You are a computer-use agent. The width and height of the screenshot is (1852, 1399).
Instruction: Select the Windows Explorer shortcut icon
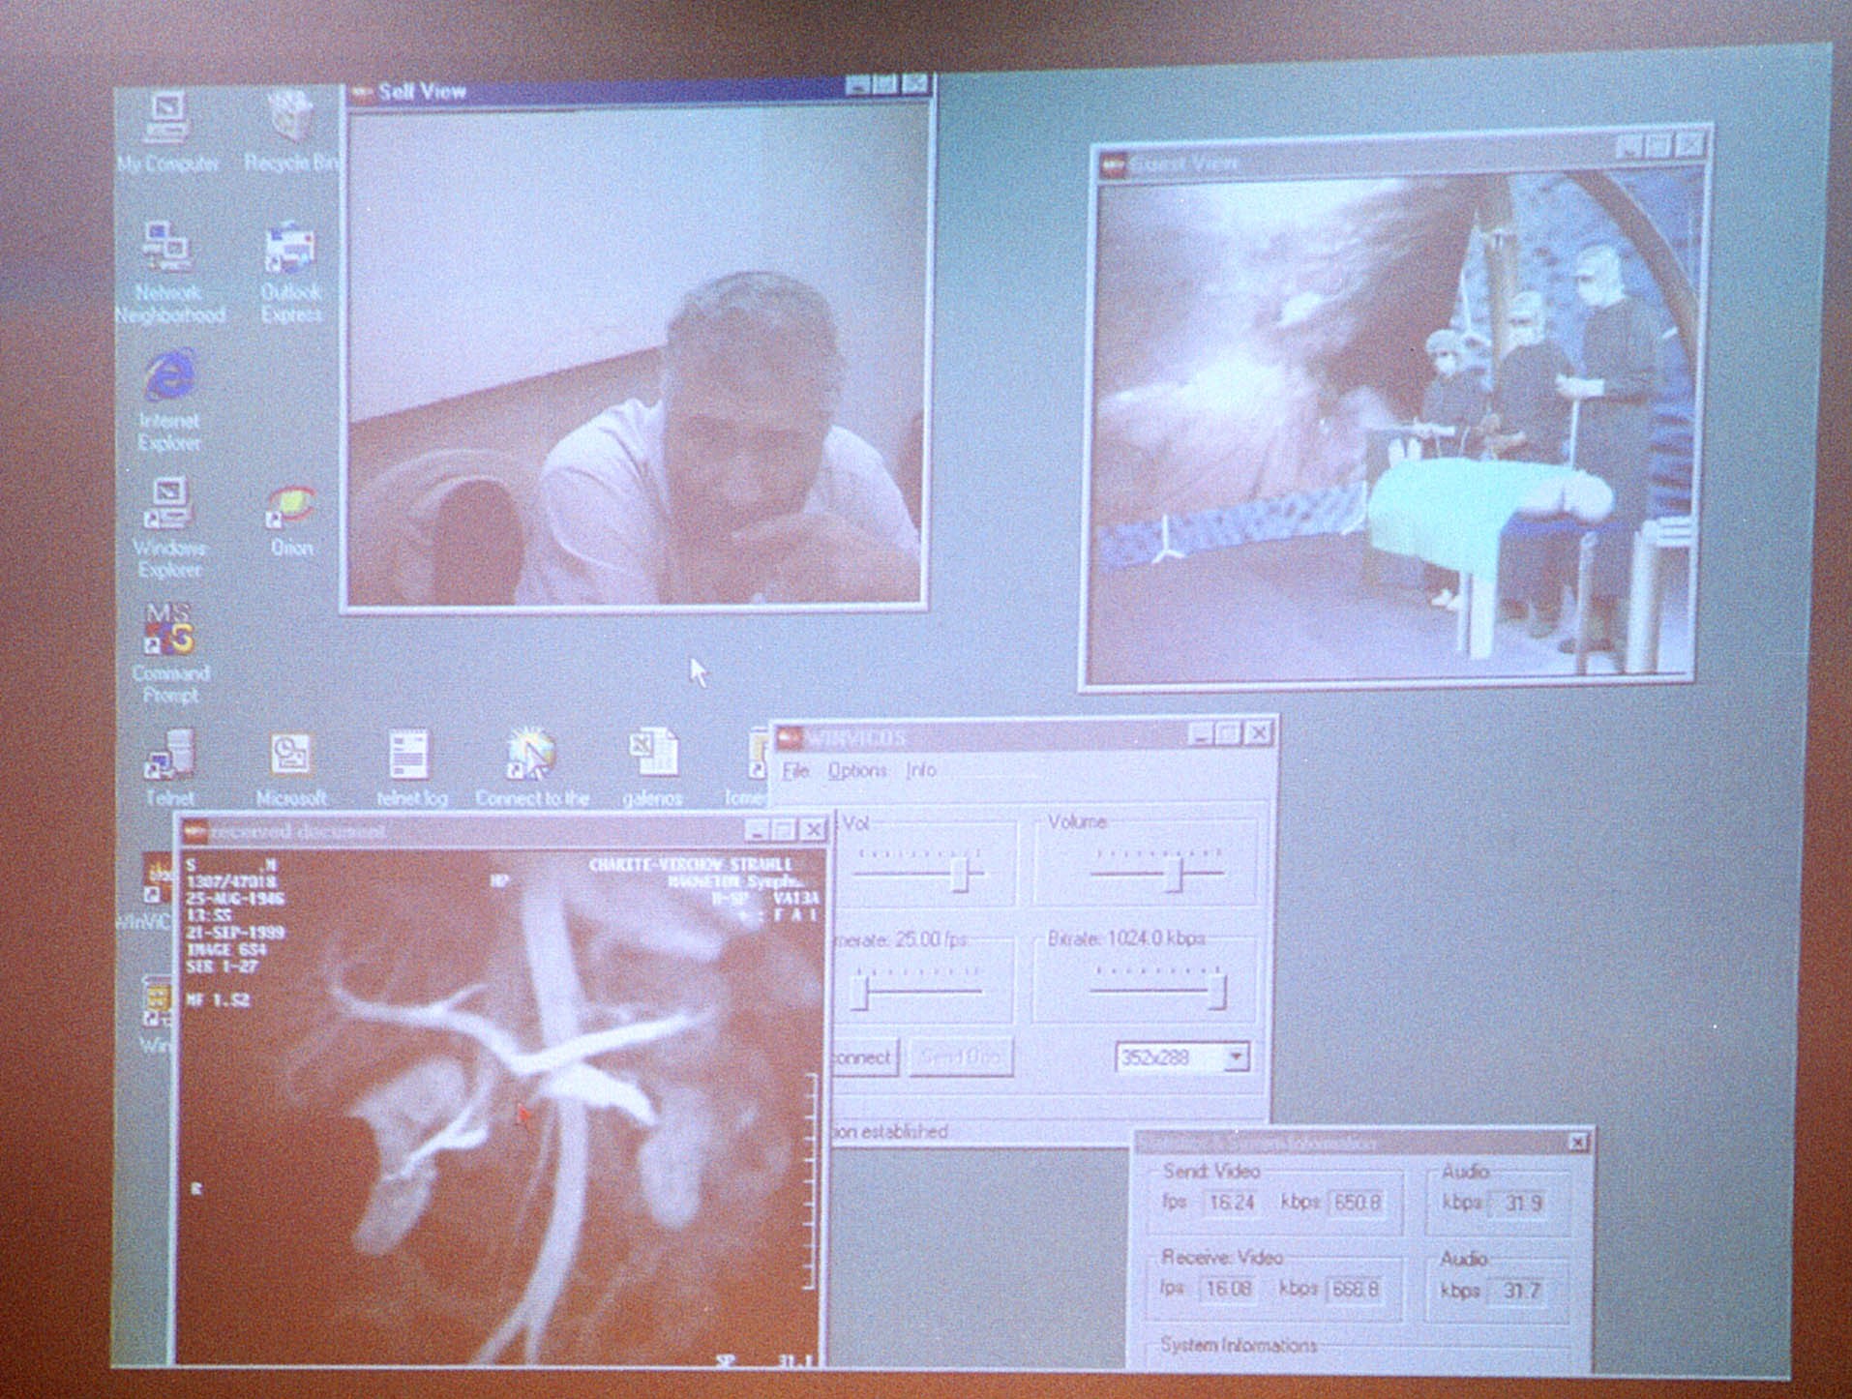click(168, 527)
